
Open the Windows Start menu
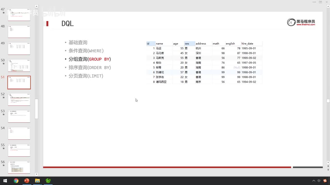[x=5, y=181]
